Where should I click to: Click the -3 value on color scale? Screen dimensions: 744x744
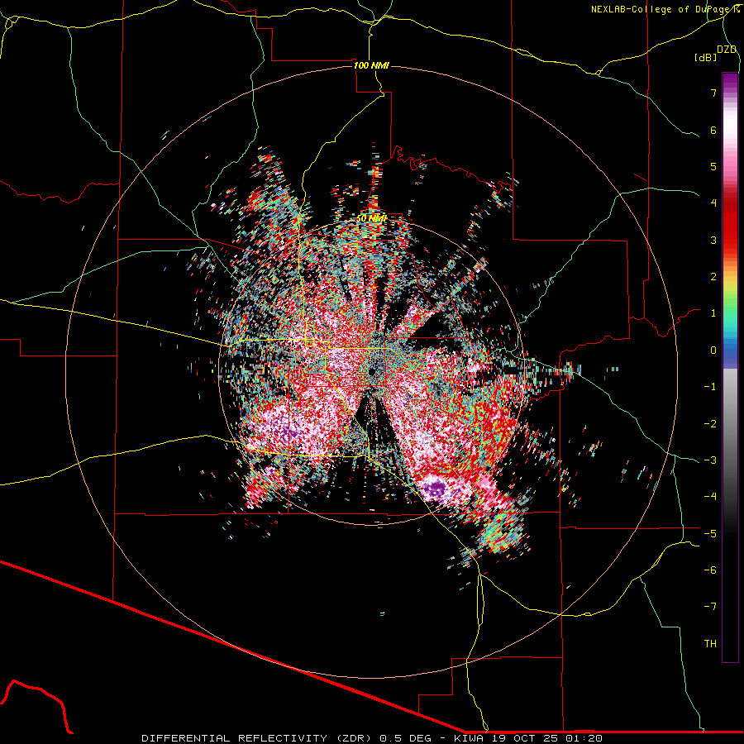[x=710, y=460]
